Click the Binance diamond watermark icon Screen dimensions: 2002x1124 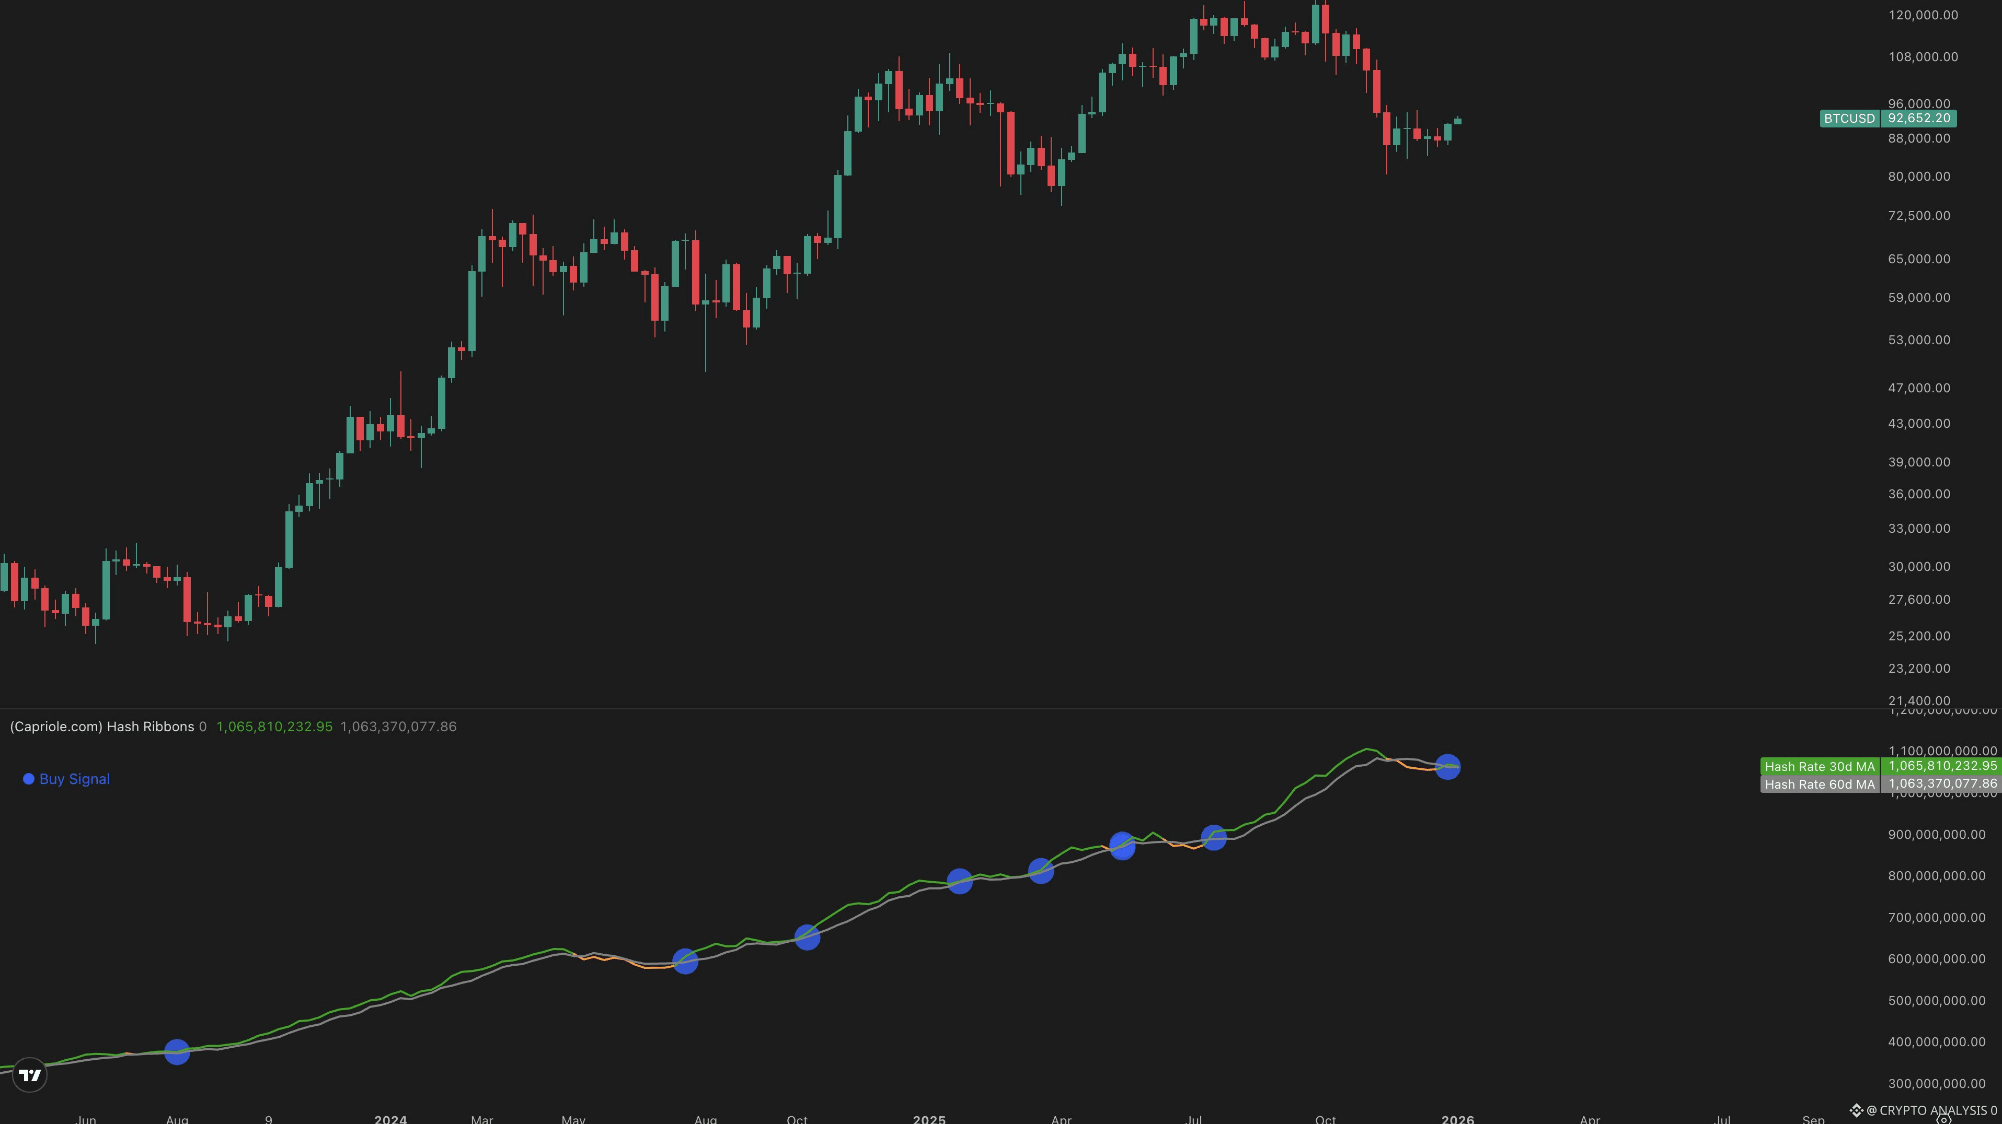click(1856, 1110)
